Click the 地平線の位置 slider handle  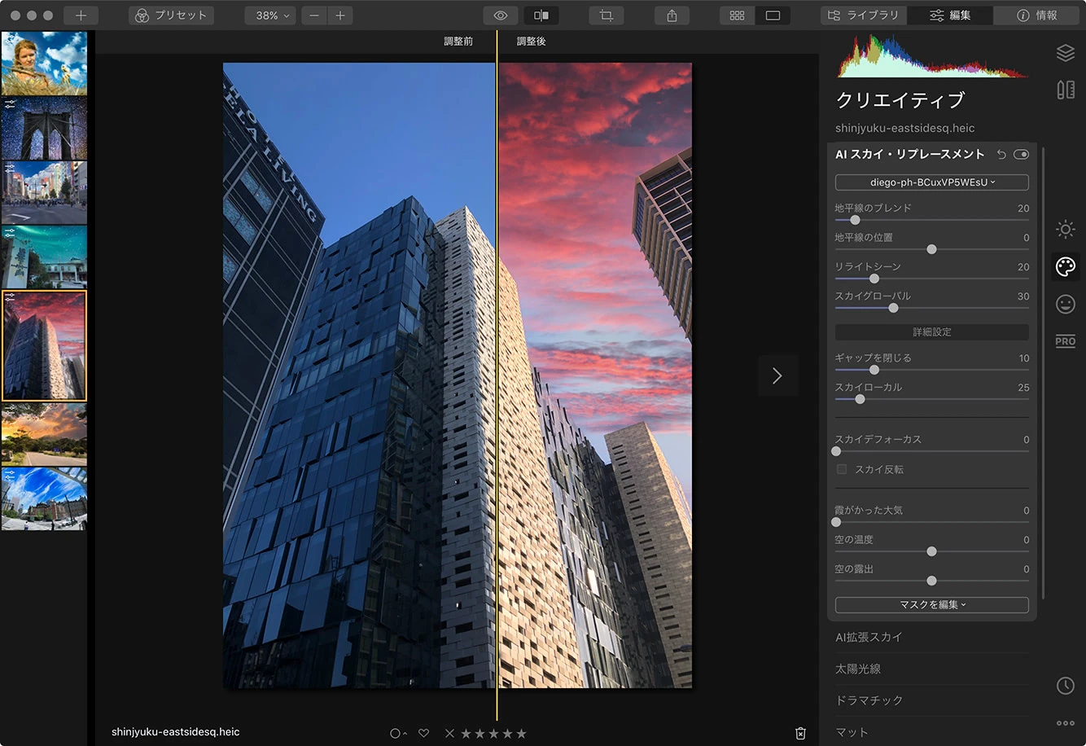point(931,249)
